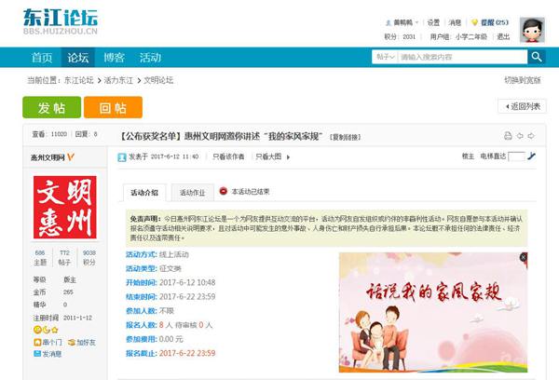
Task: Click the 发消息 send message icon
Action: 37,355
